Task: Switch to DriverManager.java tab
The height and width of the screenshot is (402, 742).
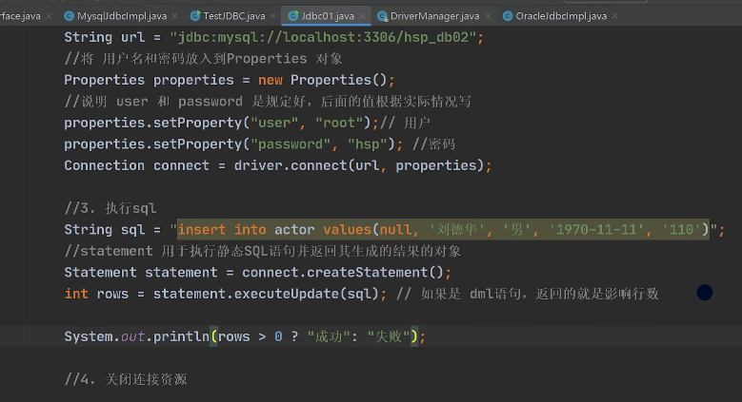Action: point(434,16)
